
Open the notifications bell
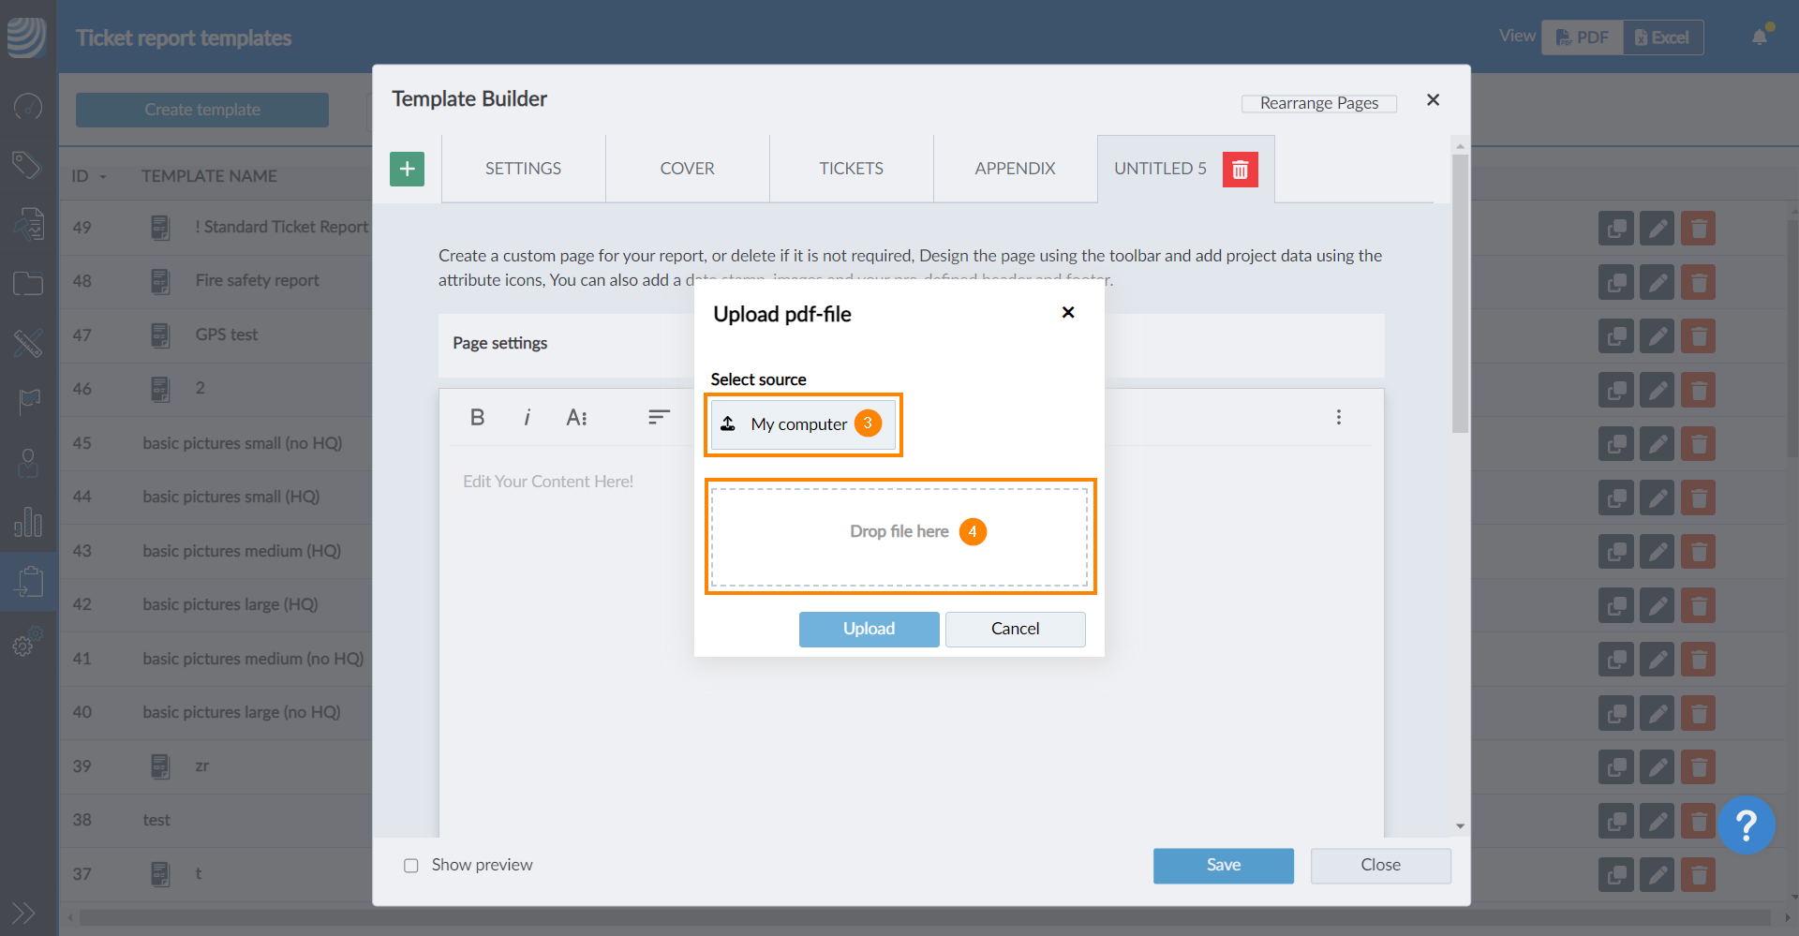pyautogui.click(x=1760, y=37)
